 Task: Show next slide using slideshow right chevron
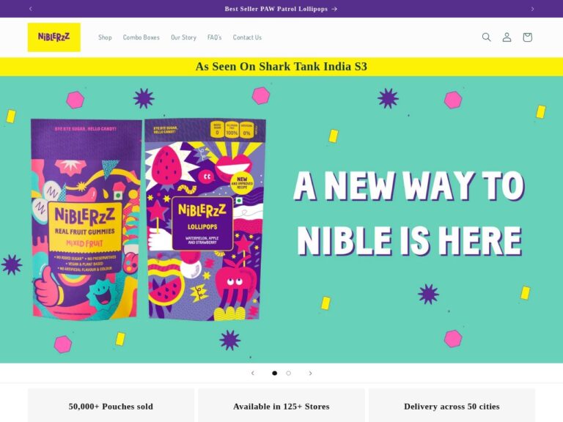pos(310,373)
